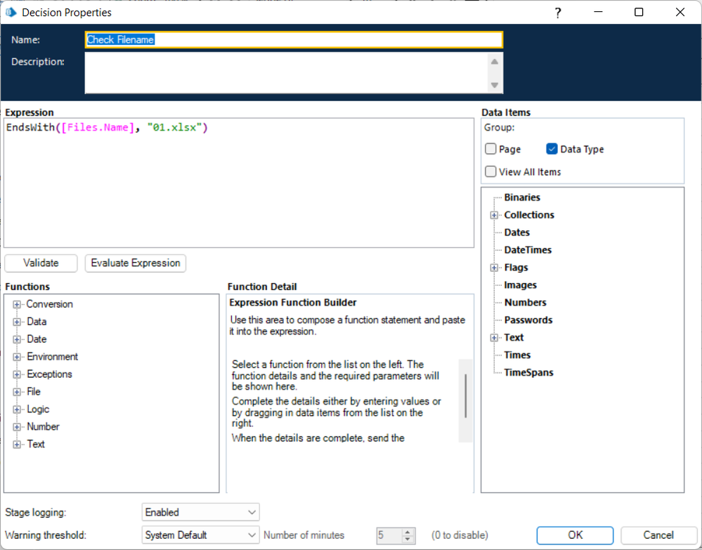
Task: Enable the Page group checkbox
Action: 490,149
